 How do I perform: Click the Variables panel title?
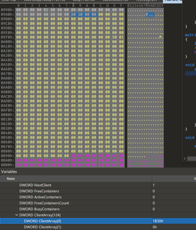coord(9,172)
